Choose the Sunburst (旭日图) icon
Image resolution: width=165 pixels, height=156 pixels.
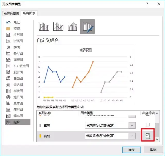point(8,97)
